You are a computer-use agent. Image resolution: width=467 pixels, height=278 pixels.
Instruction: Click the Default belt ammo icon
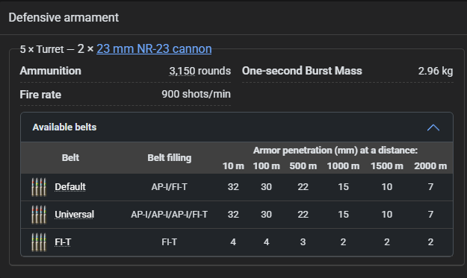point(39,187)
